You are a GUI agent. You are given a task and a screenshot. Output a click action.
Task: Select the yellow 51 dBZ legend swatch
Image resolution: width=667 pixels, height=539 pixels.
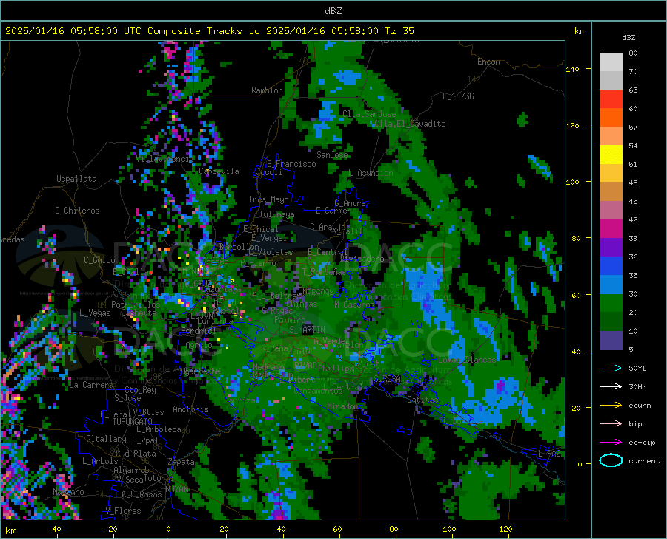pyautogui.click(x=611, y=155)
